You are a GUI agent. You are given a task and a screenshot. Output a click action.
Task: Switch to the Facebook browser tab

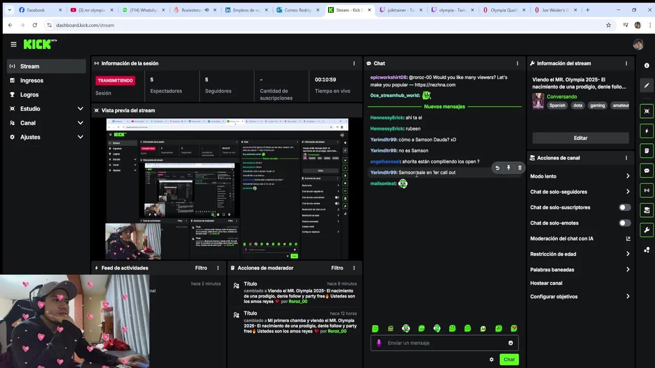pos(39,10)
